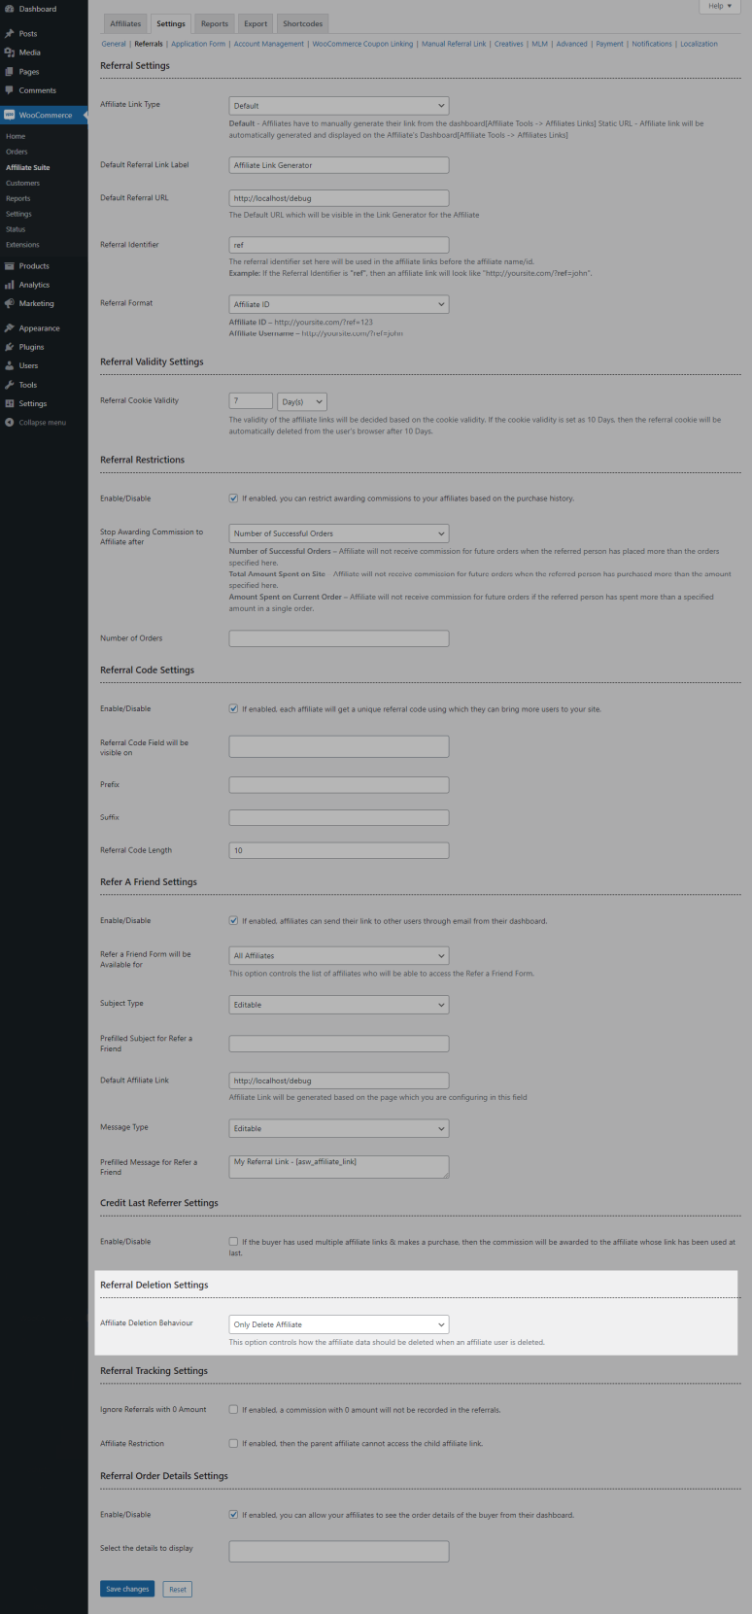This screenshot has width=752, height=1614.
Task: Click the Posts pin icon
Action: point(9,33)
